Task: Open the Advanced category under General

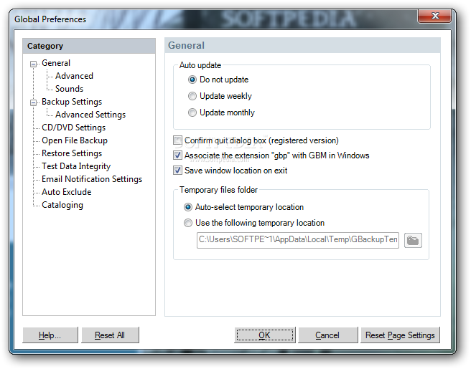Action: click(x=74, y=76)
